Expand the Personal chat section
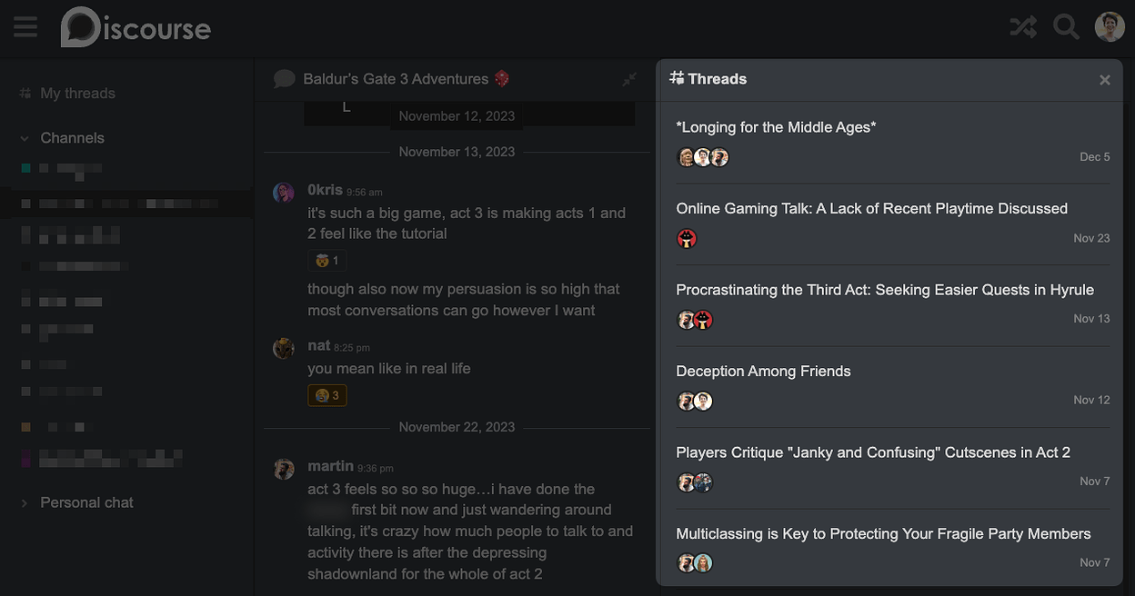 coord(25,502)
